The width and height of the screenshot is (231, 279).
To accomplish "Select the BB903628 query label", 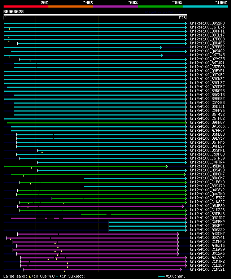I will [13, 12].
